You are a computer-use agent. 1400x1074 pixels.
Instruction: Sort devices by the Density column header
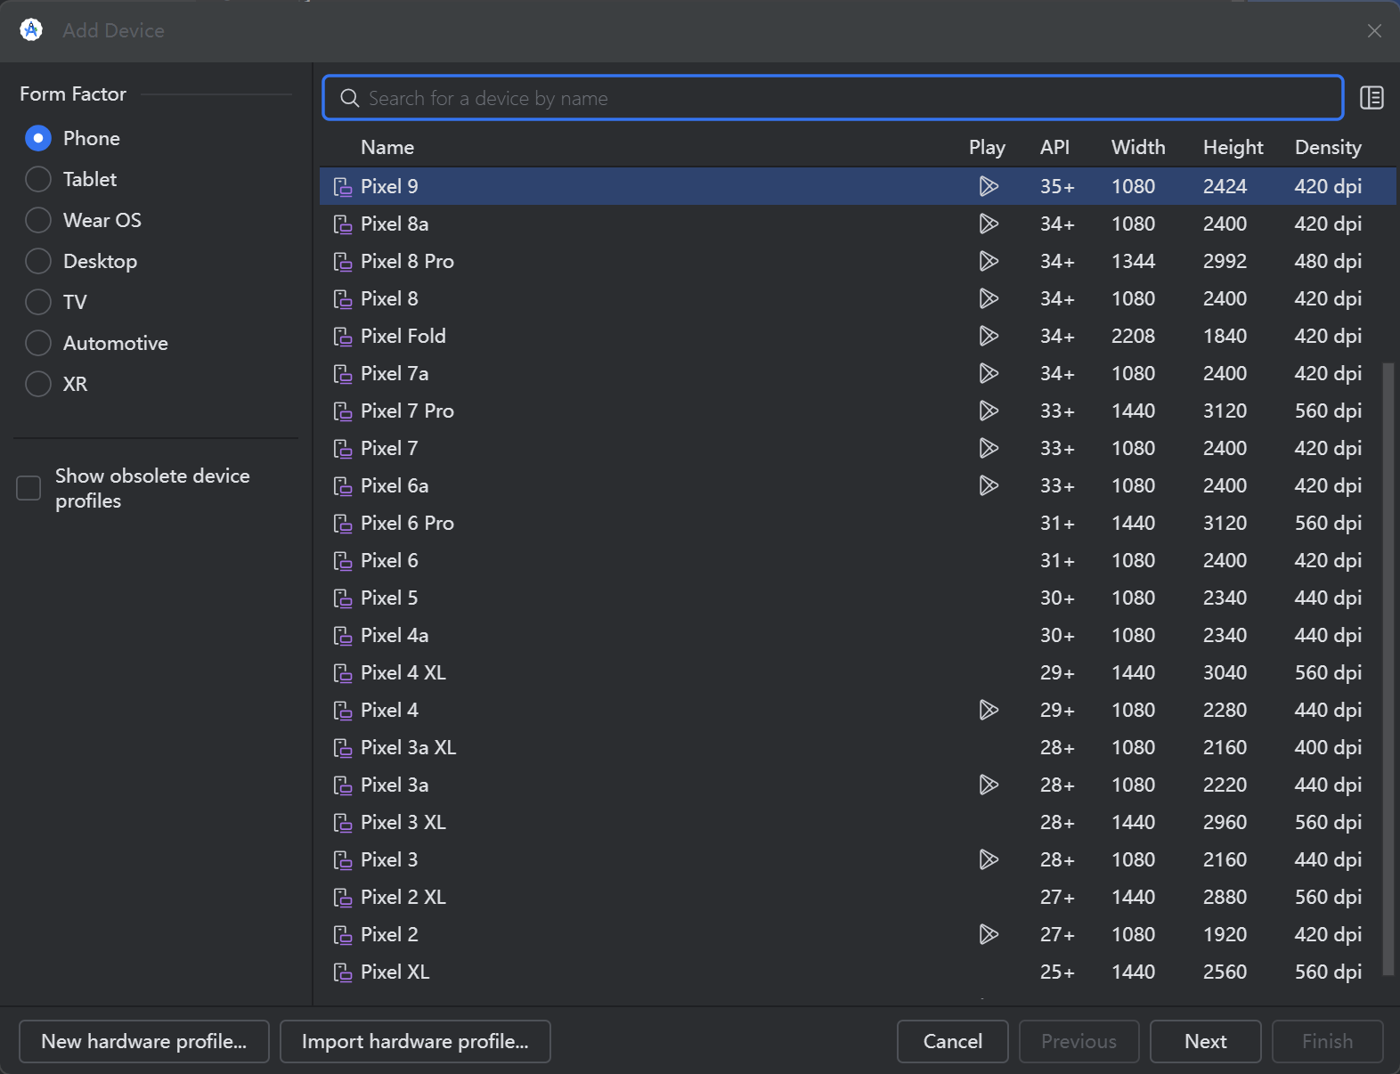(1328, 147)
